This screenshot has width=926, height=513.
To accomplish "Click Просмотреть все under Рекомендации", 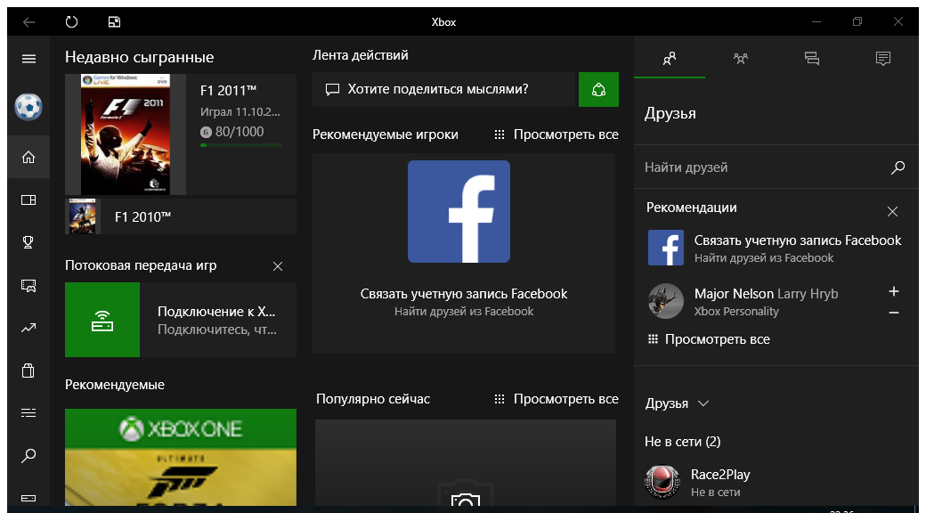I will pos(709,339).
